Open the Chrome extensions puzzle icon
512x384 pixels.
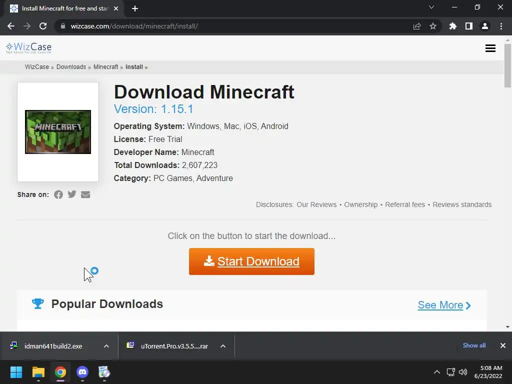(x=453, y=26)
